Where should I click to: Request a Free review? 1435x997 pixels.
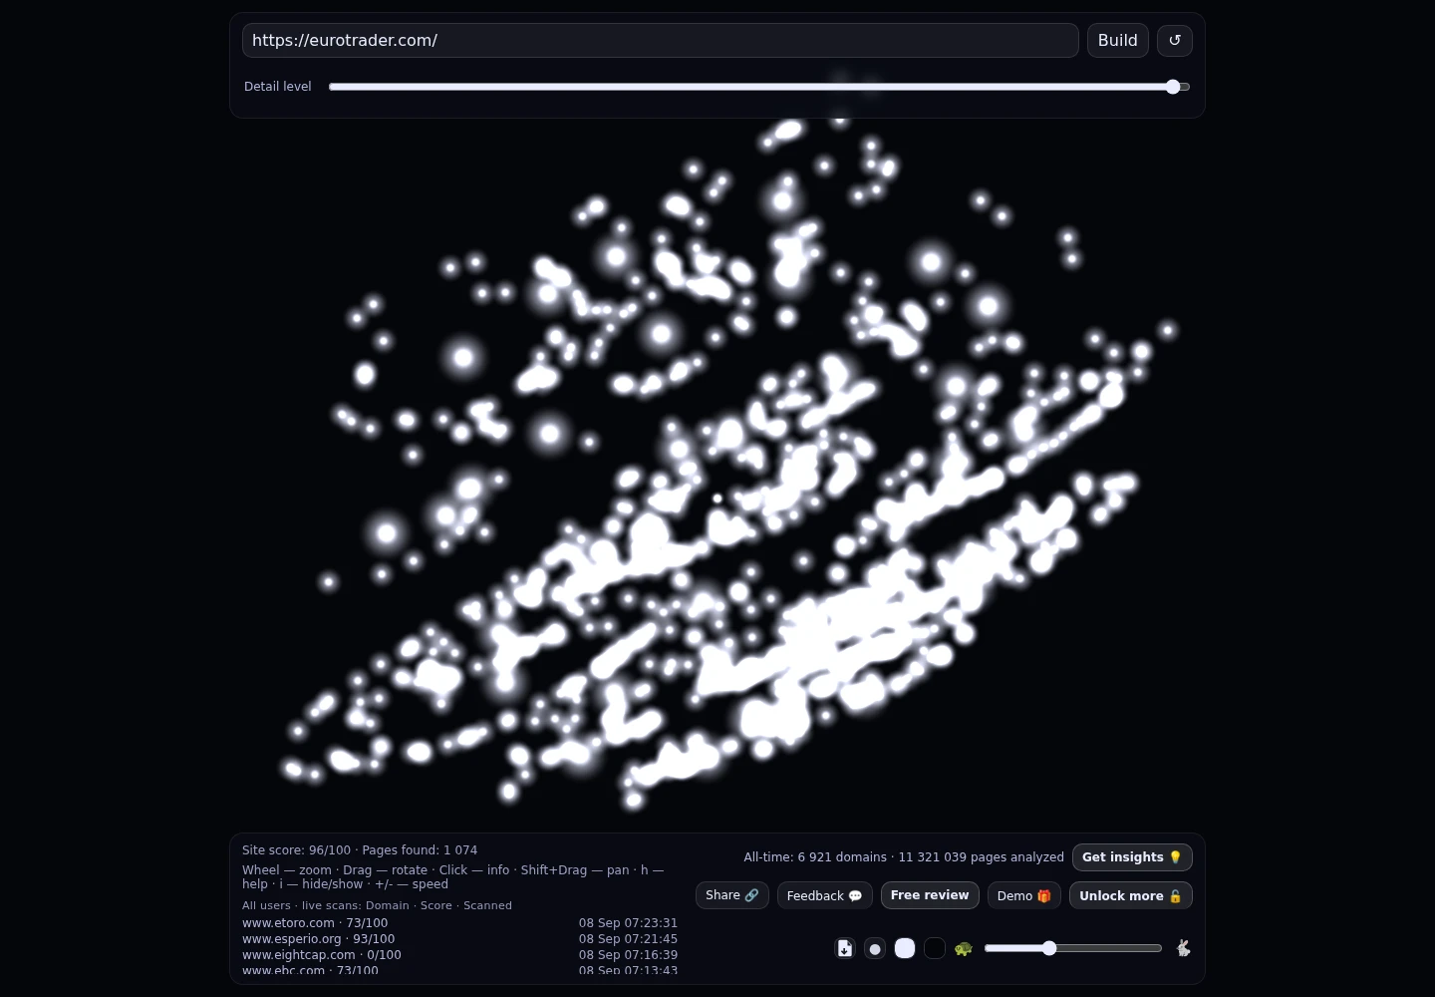coord(930,895)
